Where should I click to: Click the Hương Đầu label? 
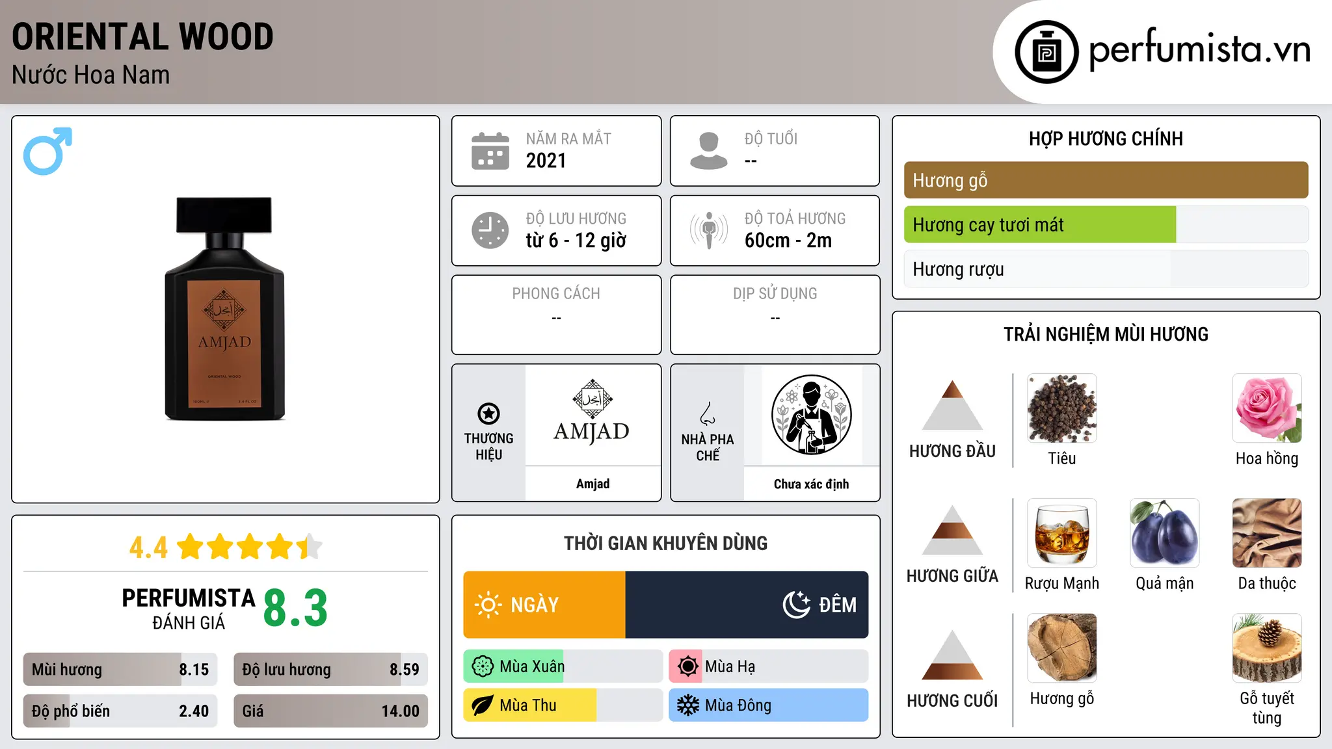click(952, 451)
